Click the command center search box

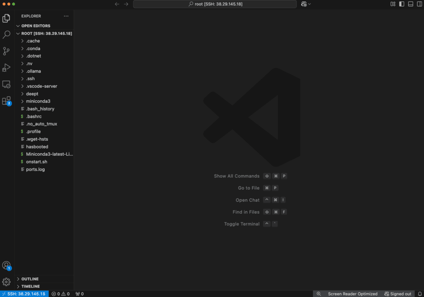(x=215, y=4)
